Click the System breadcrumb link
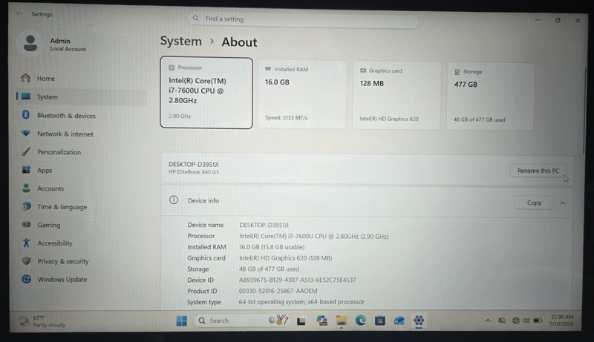 (x=180, y=41)
